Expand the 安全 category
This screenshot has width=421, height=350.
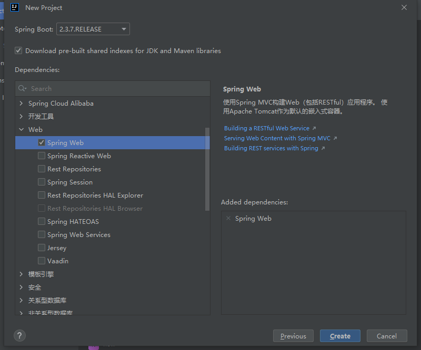click(x=21, y=287)
